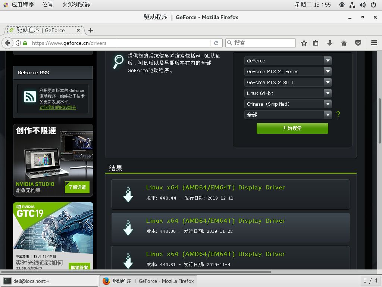This screenshot has width=382, height=287.
Task: Open the driver 440.31 title link
Action: coord(215,254)
